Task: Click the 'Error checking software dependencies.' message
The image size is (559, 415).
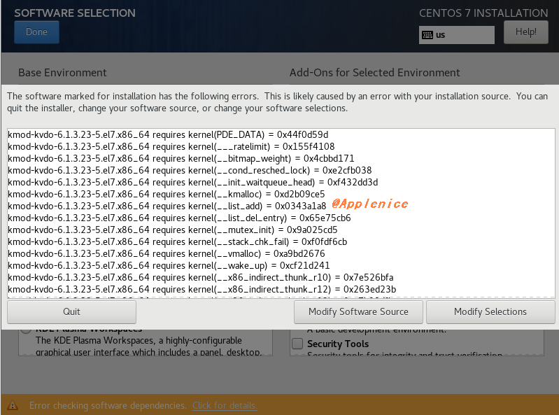Action: [x=108, y=406]
